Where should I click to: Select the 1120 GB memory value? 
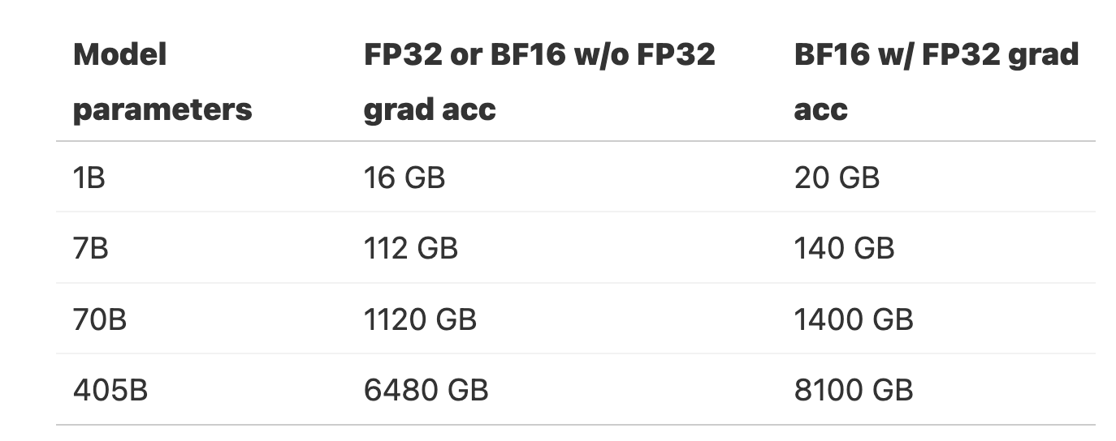point(420,319)
